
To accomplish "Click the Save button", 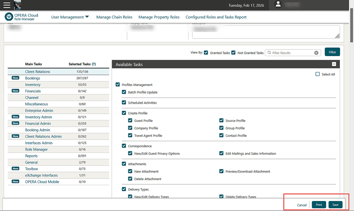I will pos(335,205).
